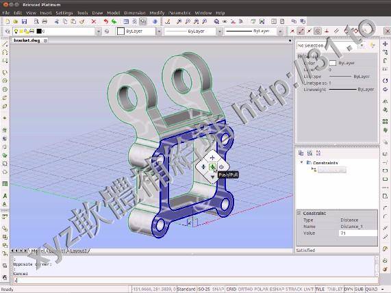Click the green Redo arrow

(114, 22)
